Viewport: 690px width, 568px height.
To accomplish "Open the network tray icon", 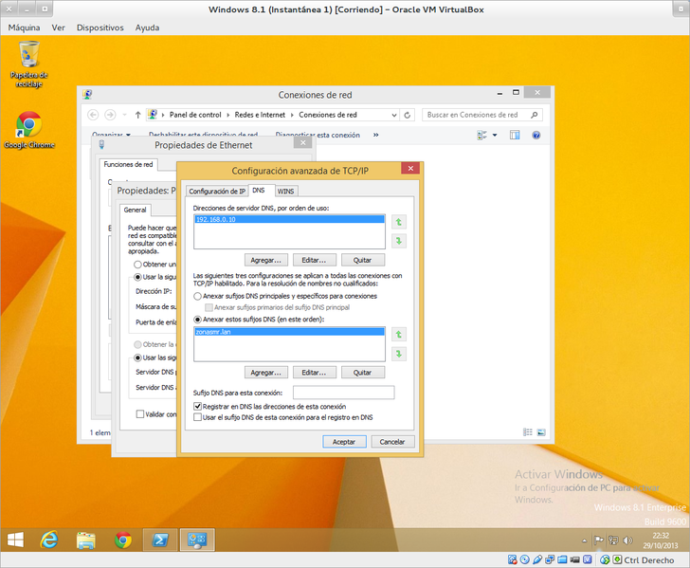I will [x=613, y=541].
